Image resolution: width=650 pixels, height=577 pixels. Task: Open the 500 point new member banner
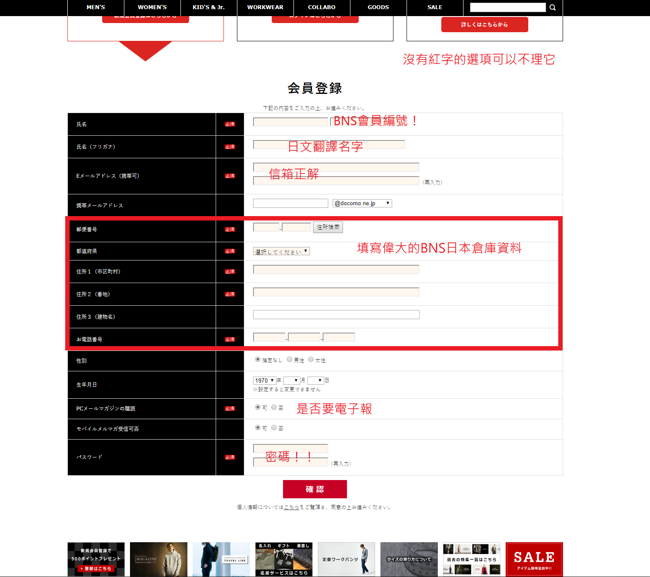click(x=96, y=559)
